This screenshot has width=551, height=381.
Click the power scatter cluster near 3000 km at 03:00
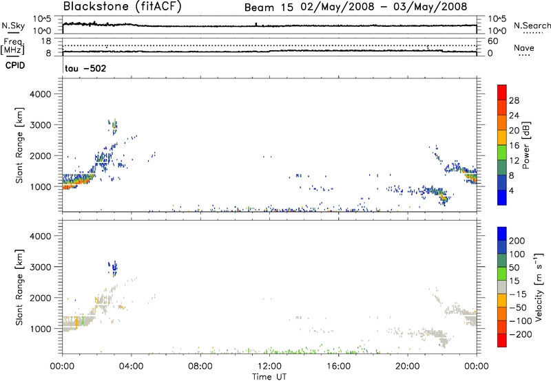(113, 127)
